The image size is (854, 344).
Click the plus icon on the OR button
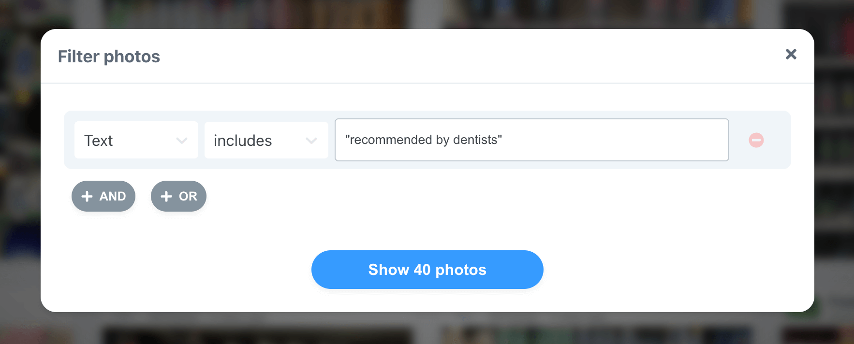pos(166,196)
